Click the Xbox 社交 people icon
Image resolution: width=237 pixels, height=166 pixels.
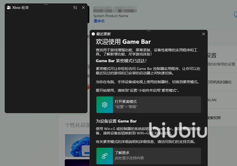[9, 8]
